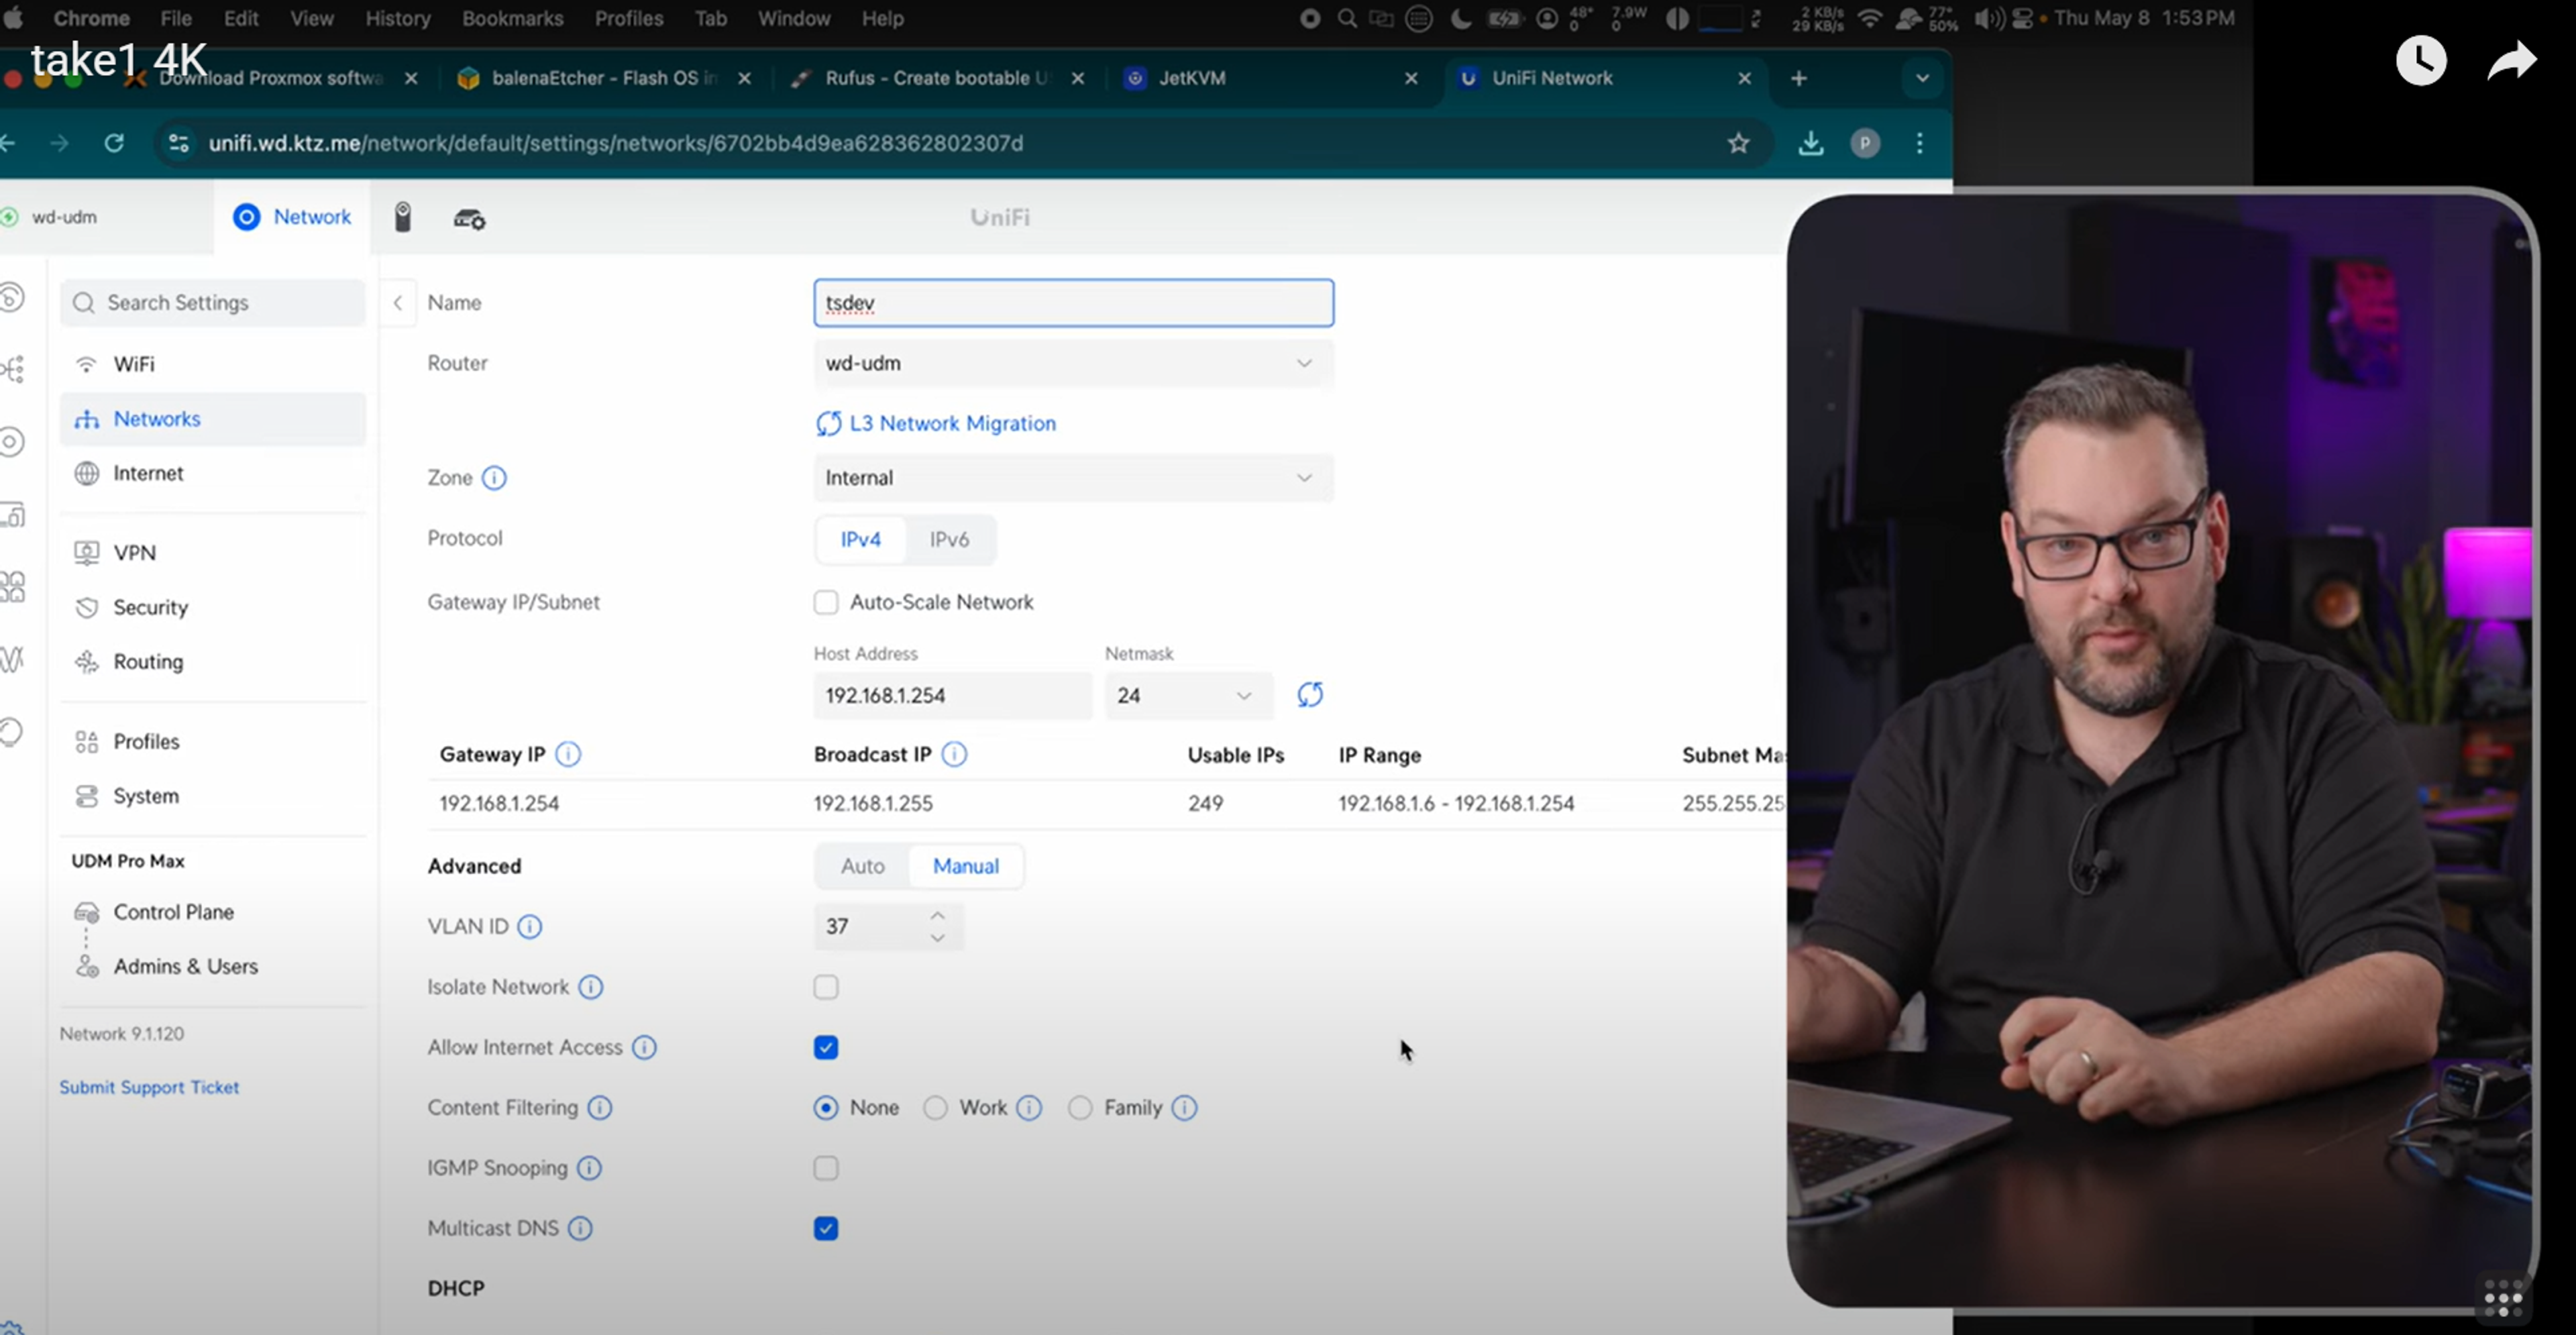The image size is (2576, 1335).
Task: Click the Gateway IP info icon
Action: click(x=568, y=755)
